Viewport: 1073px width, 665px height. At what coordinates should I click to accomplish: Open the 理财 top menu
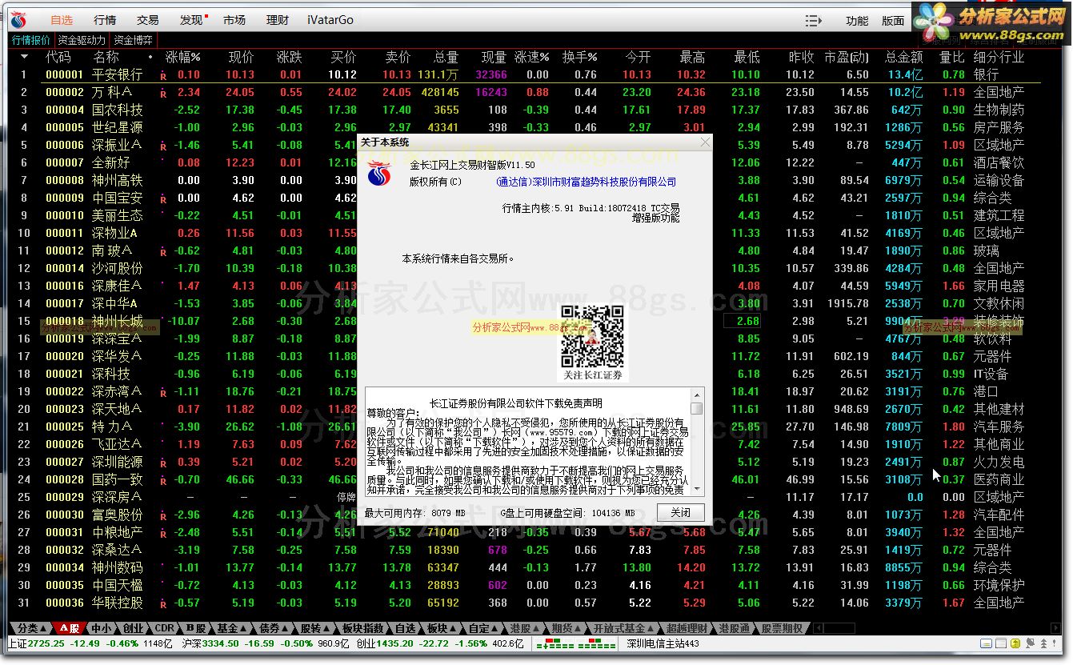click(x=278, y=20)
